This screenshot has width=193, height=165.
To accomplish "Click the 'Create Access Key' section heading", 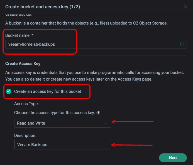I will [x=23, y=64].
